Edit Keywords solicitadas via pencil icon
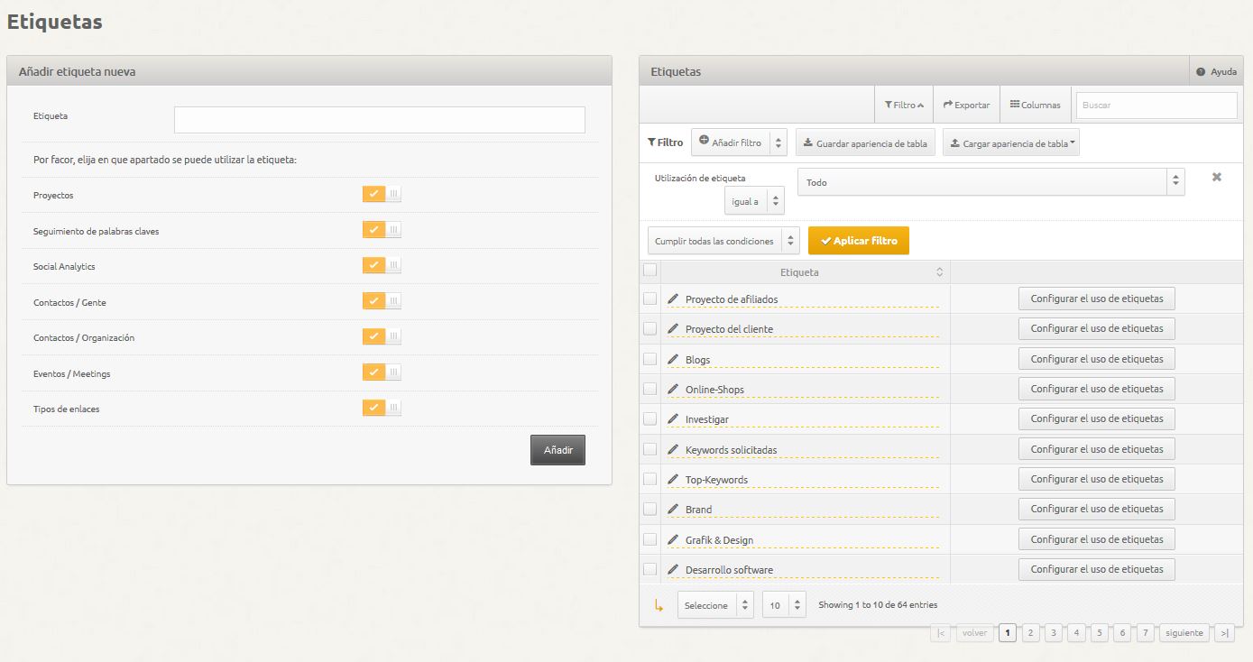The height and width of the screenshot is (662, 1253). point(673,449)
